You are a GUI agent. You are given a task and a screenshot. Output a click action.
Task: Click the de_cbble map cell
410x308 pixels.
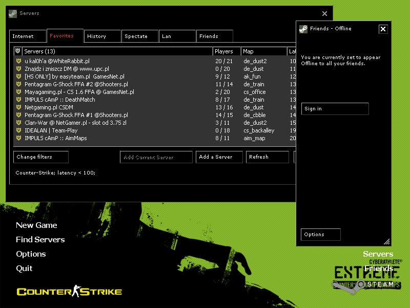254,115
